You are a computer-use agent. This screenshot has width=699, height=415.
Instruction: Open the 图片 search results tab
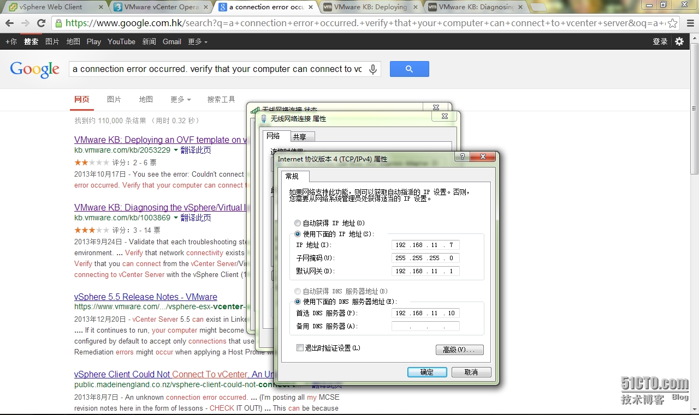point(114,99)
